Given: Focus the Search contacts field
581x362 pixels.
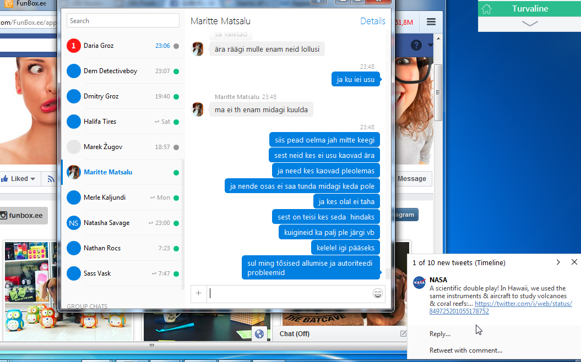Looking at the screenshot, I should click(123, 21).
